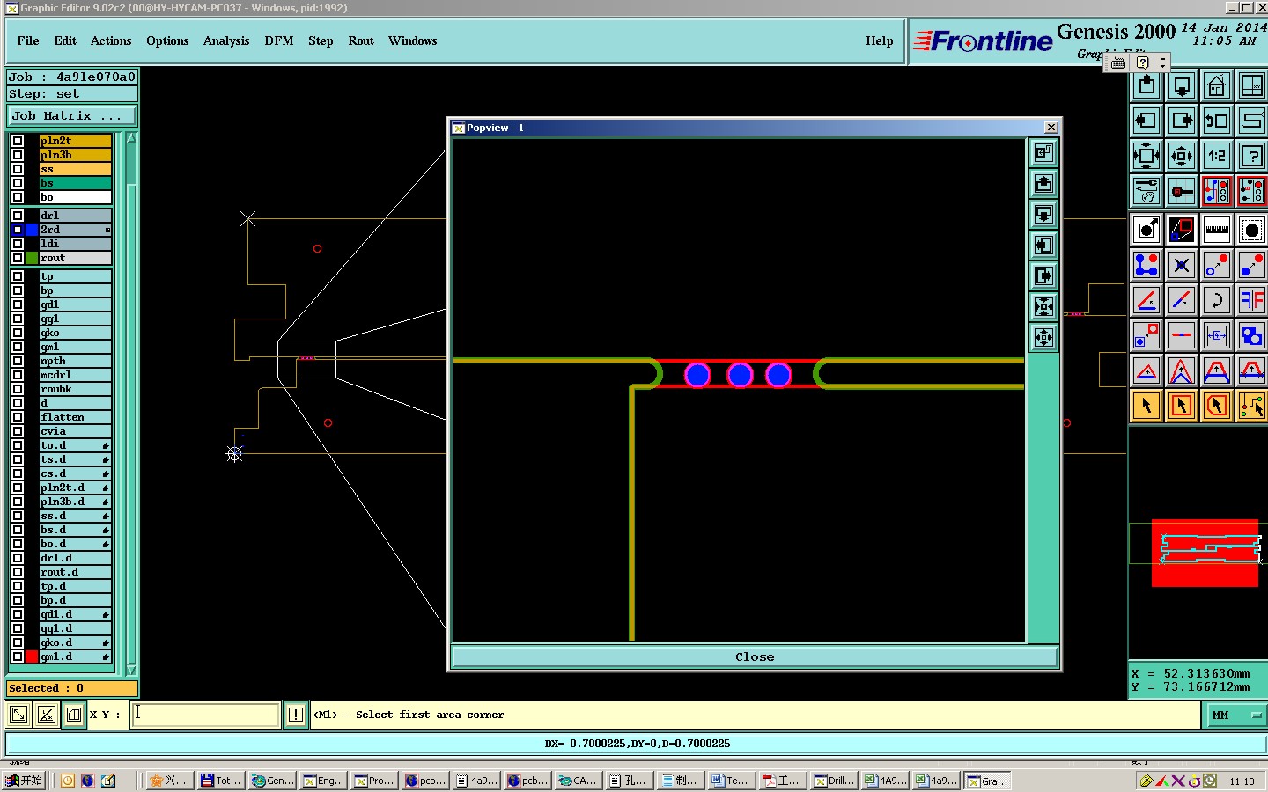
Task: Select the rotate curved arrow tool
Action: click(x=1216, y=300)
